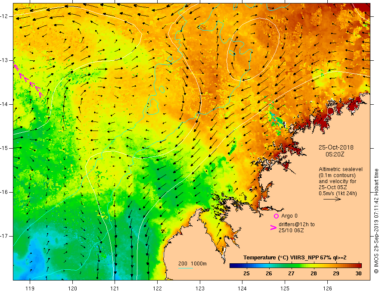The width and height of the screenshot is (379, 293).
Task: Click the longitude label '122'
Action: coord(157,288)
